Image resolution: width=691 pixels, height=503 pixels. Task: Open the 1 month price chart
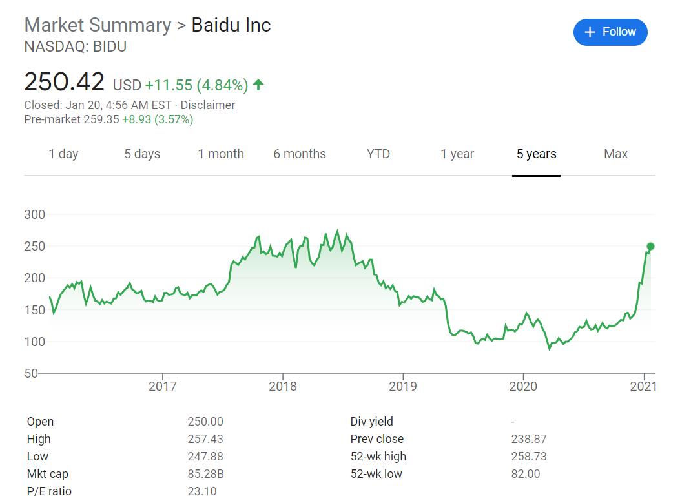pyautogui.click(x=221, y=154)
